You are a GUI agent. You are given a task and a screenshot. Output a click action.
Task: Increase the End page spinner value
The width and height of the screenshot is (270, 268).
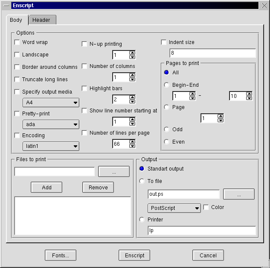tap(249, 94)
